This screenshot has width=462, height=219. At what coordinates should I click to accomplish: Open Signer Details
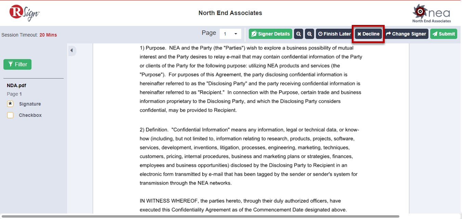[x=270, y=34]
